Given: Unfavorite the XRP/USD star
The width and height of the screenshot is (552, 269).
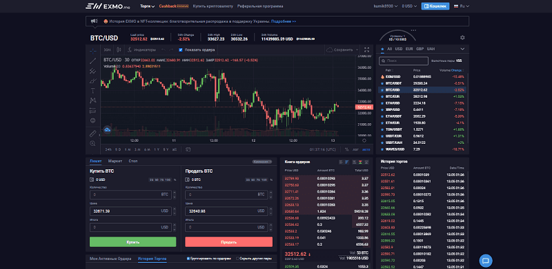Looking at the screenshot, I should coord(382,109).
